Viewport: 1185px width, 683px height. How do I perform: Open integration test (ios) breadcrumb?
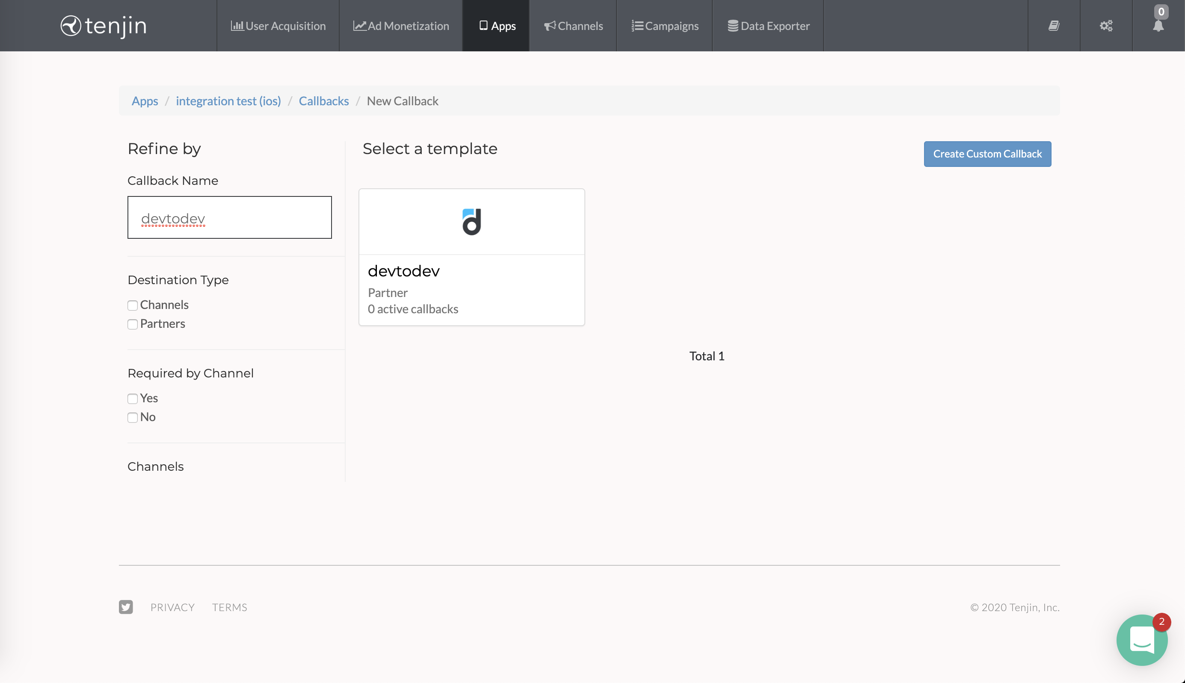228,101
